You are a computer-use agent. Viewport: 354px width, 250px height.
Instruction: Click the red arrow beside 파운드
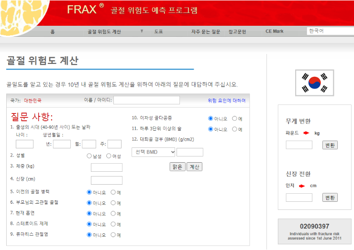point(306,133)
